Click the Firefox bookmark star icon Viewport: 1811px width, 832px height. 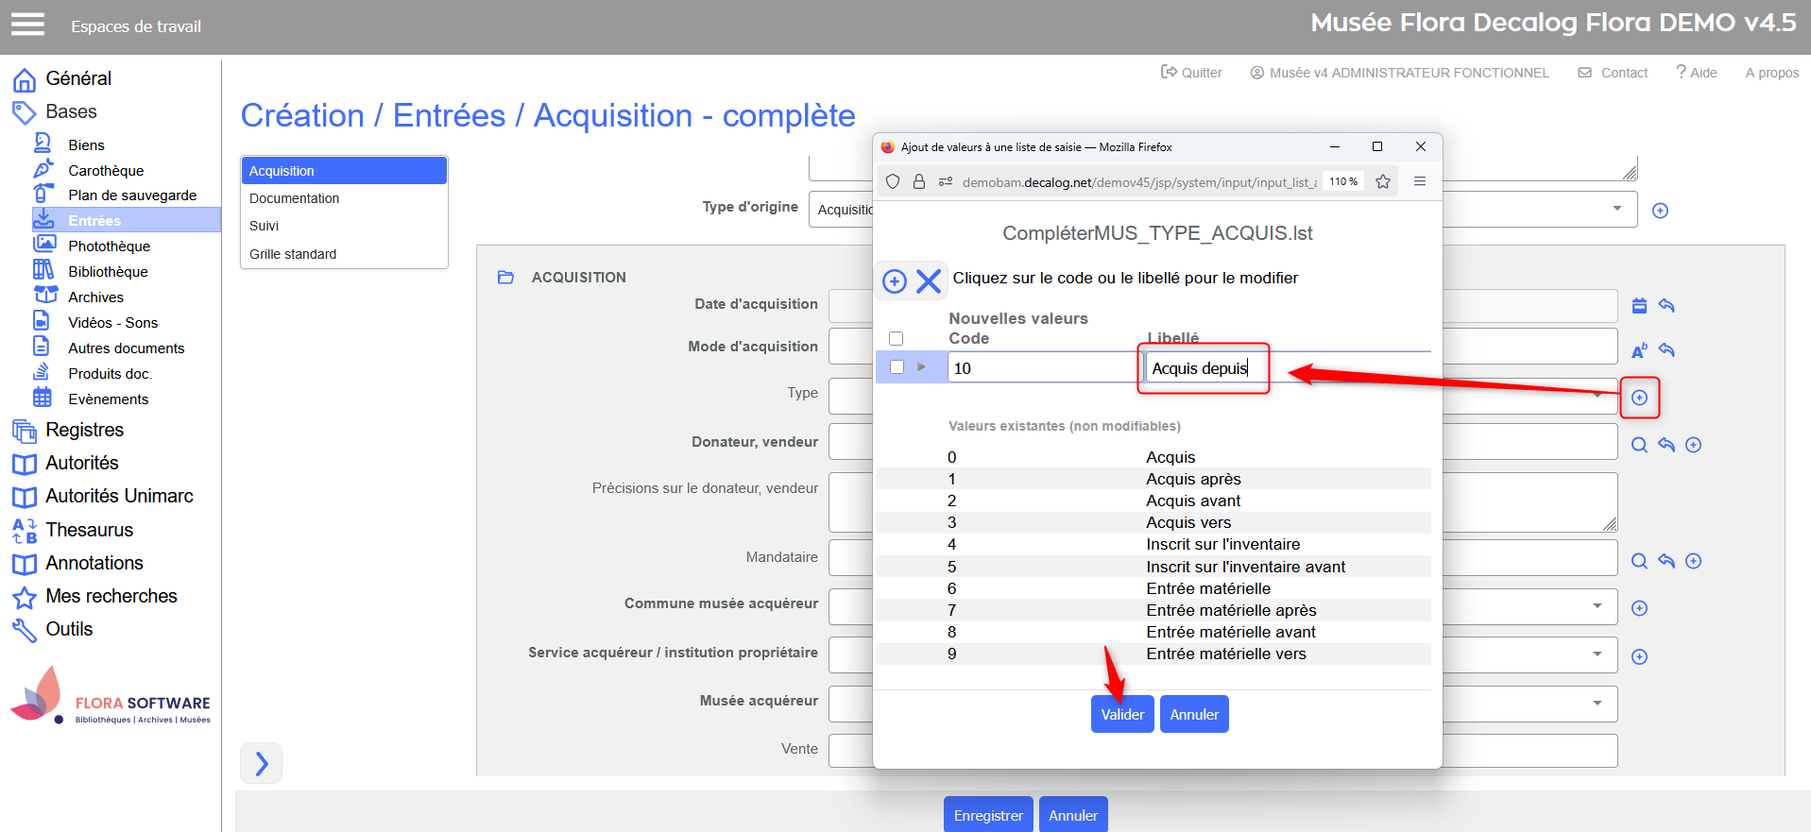click(x=1383, y=181)
